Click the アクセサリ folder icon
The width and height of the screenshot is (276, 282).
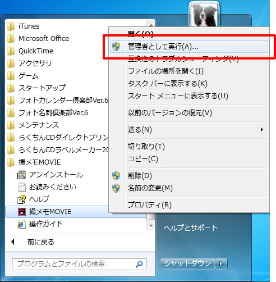(x=11, y=63)
